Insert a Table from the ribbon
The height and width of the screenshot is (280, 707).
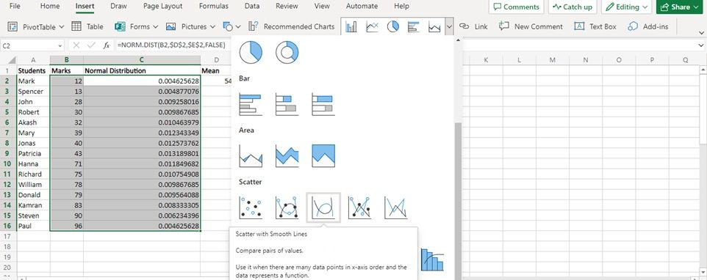coord(87,26)
